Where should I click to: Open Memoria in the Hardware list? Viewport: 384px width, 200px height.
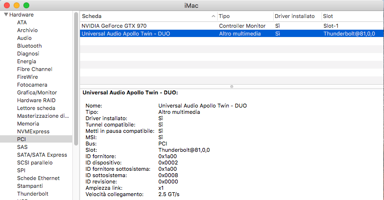28,124
